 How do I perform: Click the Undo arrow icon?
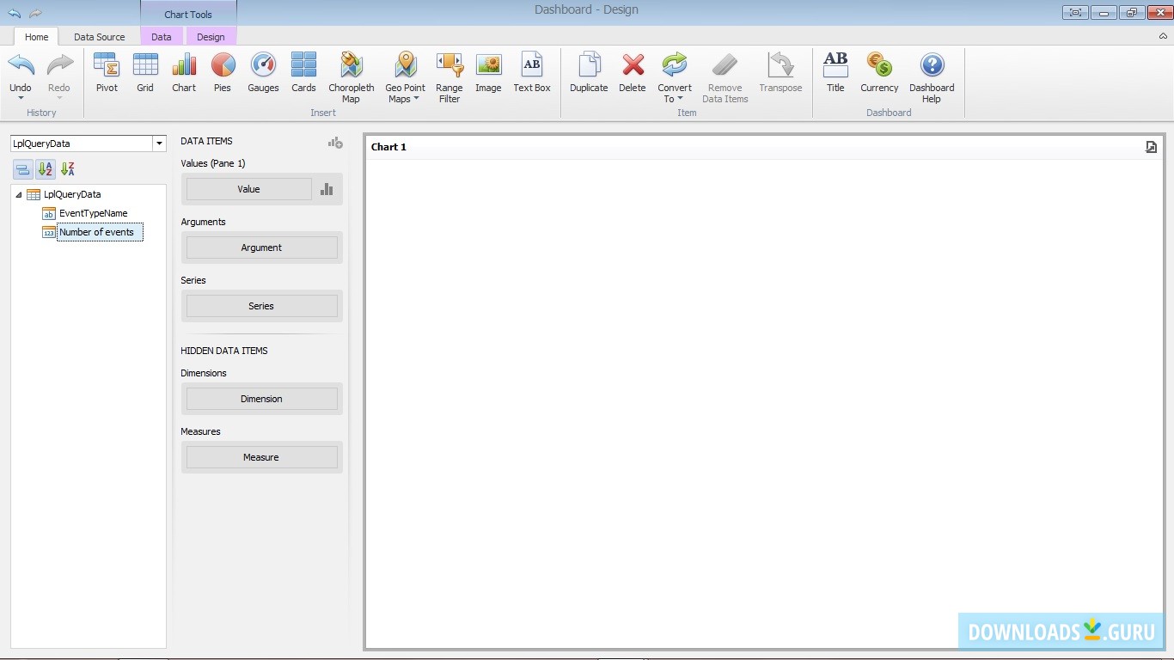pos(21,65)
